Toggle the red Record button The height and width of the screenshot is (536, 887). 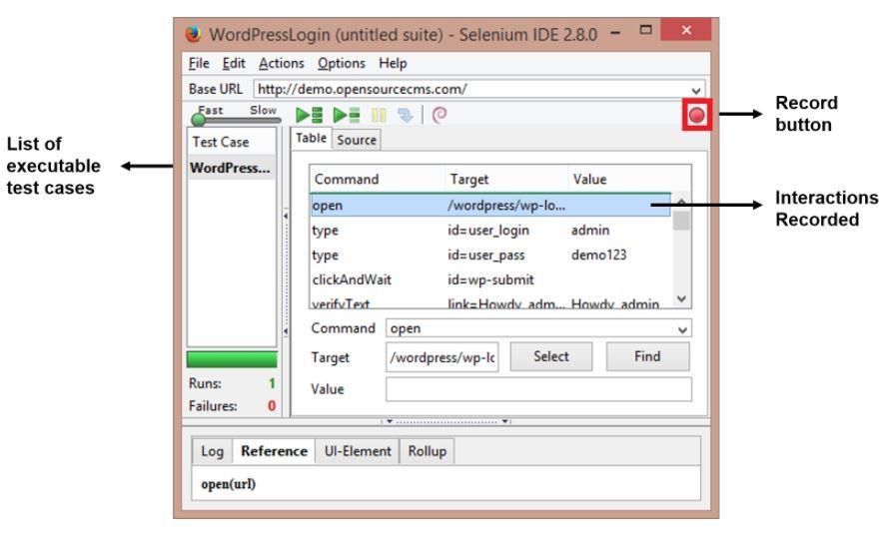[696, 116]
